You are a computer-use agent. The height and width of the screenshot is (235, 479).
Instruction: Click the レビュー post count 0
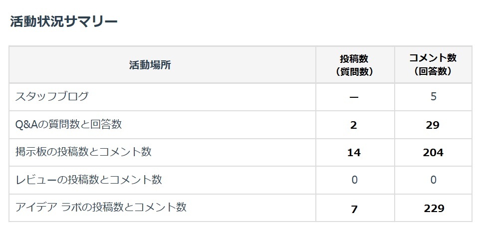click(354, 180)
